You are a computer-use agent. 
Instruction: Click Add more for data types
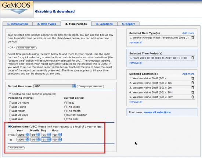[x=188, y=33]
